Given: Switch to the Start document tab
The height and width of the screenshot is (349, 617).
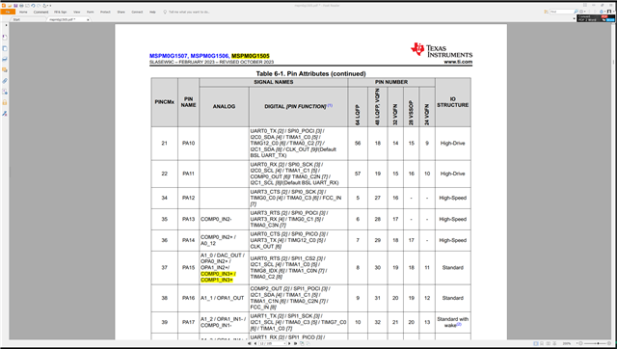Looking at the screenshot, I should [x=28, y=19].
